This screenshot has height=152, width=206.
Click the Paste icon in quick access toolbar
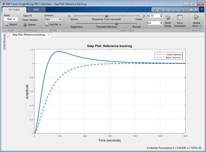pyautogui.click(x=176, y=9)
